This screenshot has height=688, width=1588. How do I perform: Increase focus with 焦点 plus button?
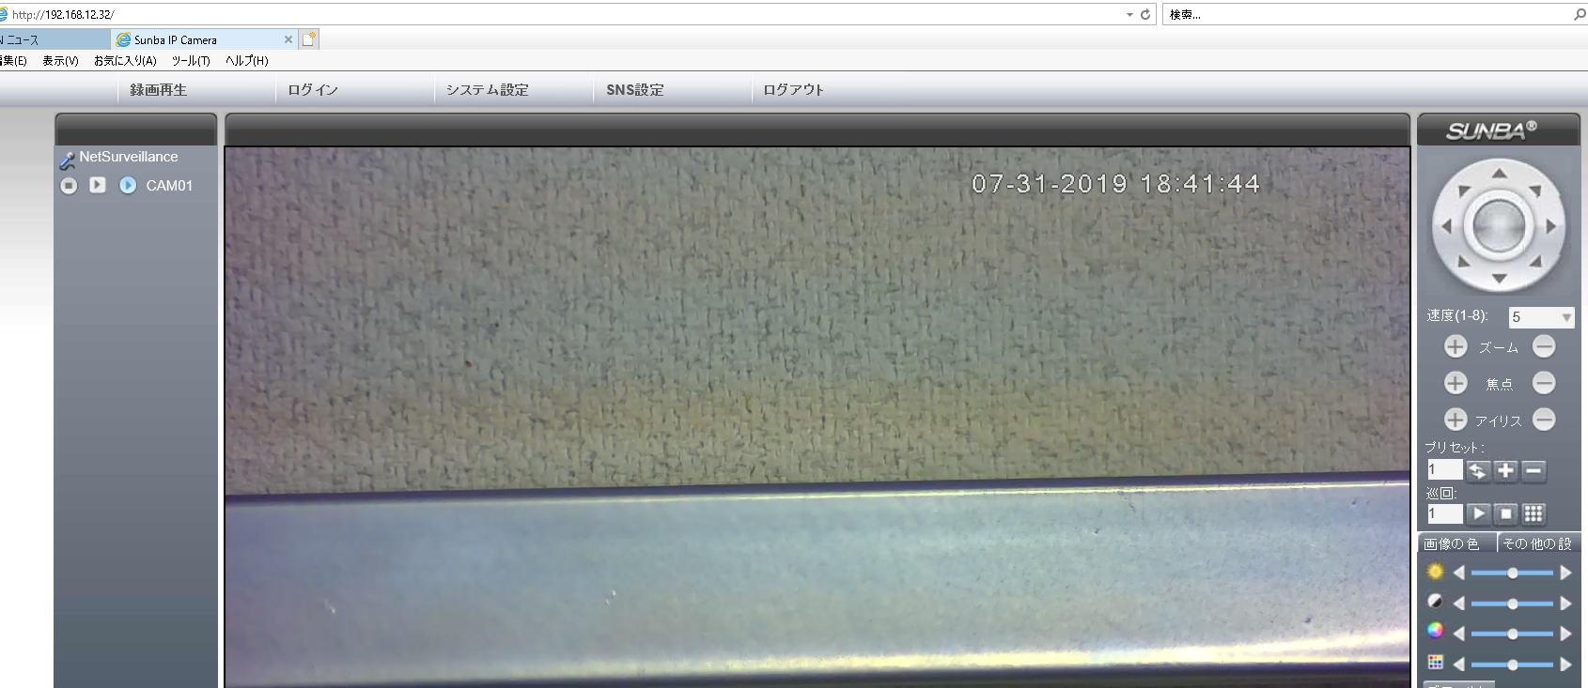1456,383
